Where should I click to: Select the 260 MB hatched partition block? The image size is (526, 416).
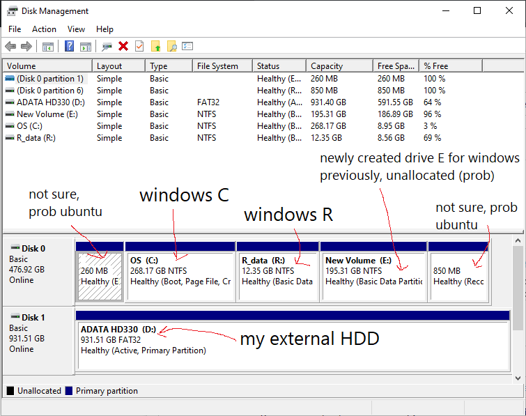[x=100, y=276]
